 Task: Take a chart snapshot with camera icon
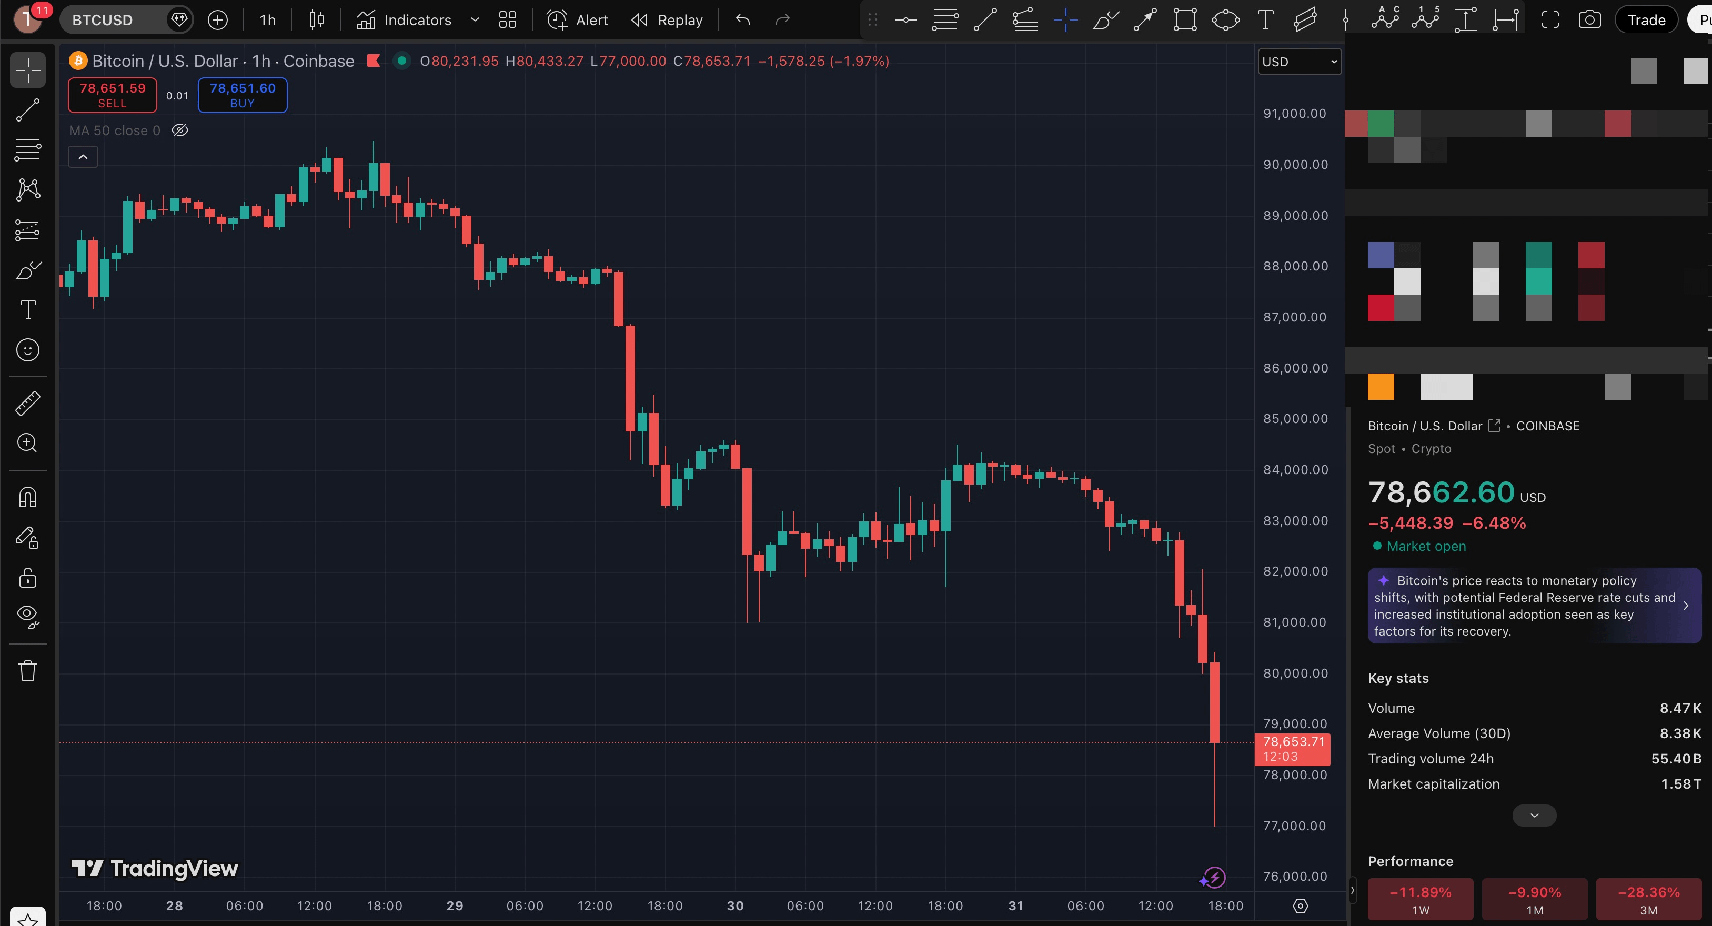(1589, 20)
